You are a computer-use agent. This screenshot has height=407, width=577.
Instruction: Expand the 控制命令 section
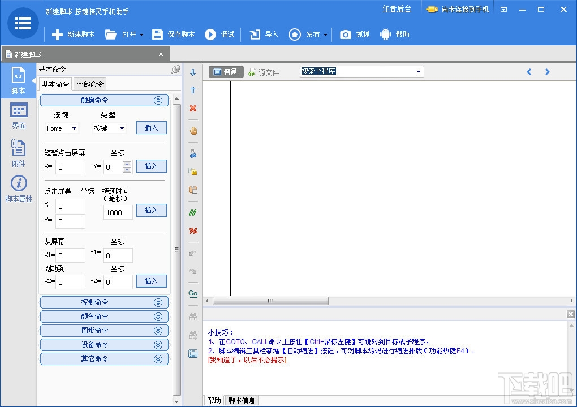pos(104,302)
